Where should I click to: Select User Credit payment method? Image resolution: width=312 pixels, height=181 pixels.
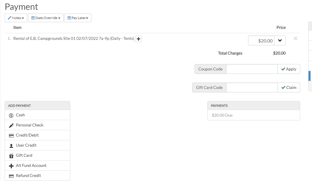(x=37, y=145)
